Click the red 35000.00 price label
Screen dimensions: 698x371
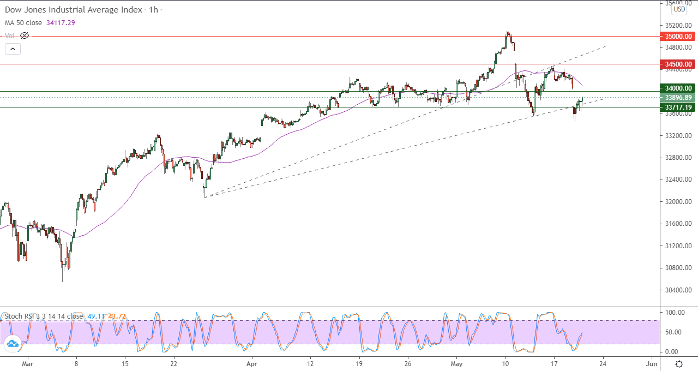(677, 36)
